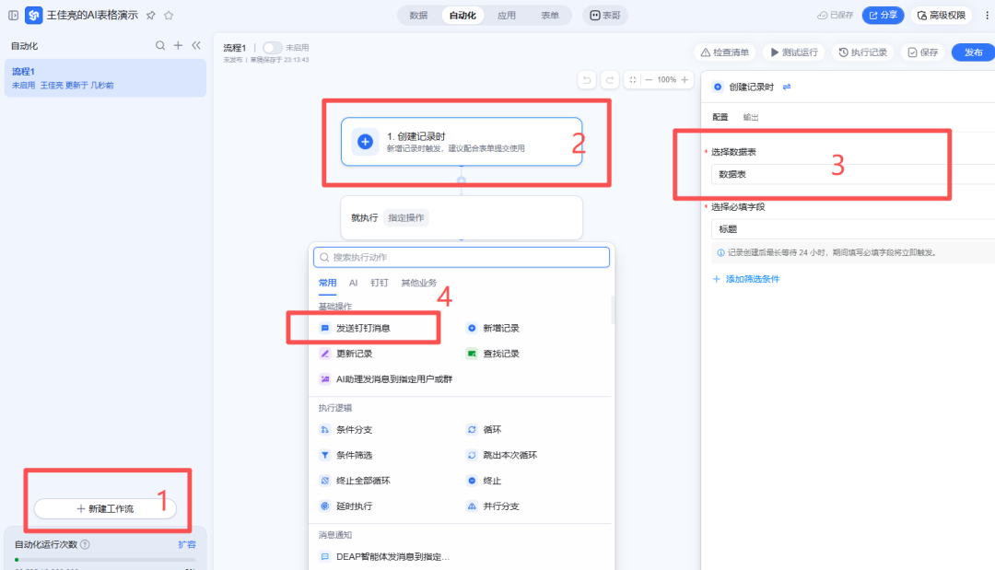Click the 条件筛选 funnel icon
Screen dimensions: 995x570
coord(325,455)
